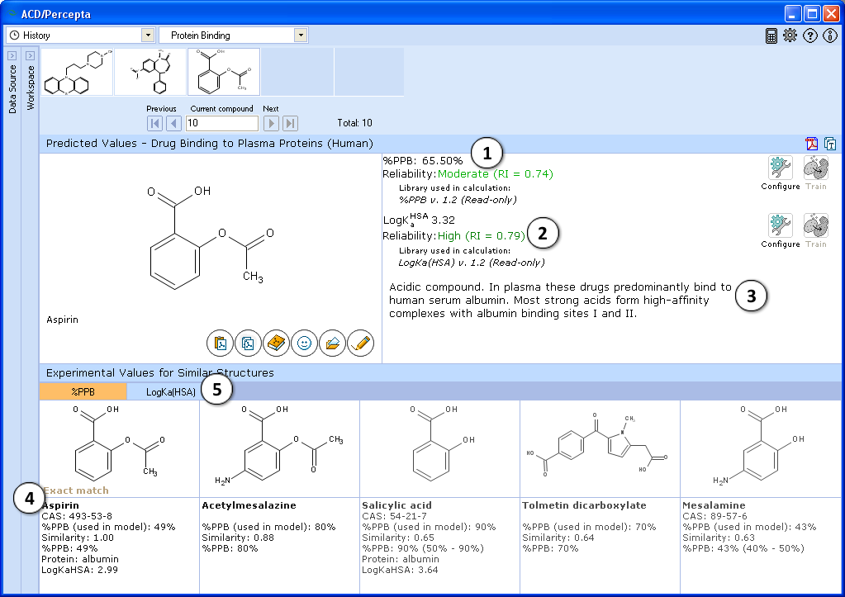The height and width of the screenshot is (597, 845).
Task: Configure the LogKa HSA model
Action: point(781,225)
